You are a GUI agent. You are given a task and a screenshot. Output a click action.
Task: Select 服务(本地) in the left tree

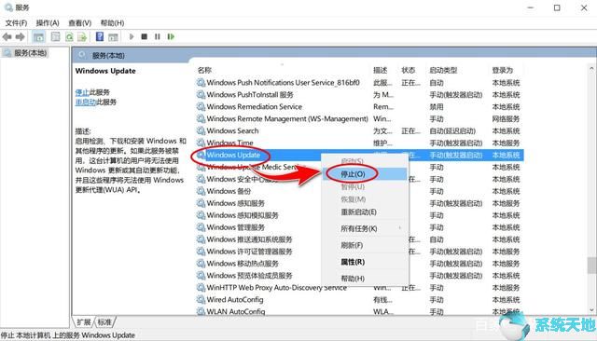(30, 53)
